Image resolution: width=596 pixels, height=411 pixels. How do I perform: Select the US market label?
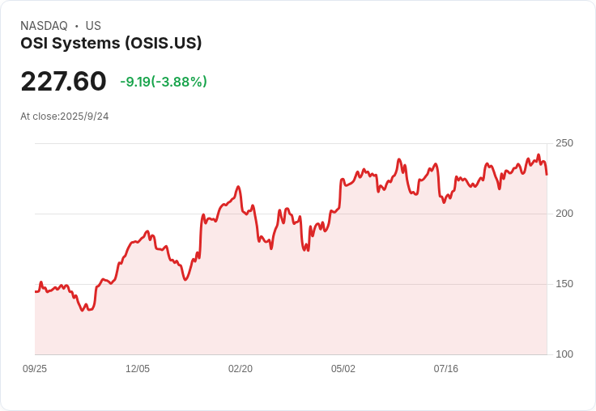click(x=93, y=26)
